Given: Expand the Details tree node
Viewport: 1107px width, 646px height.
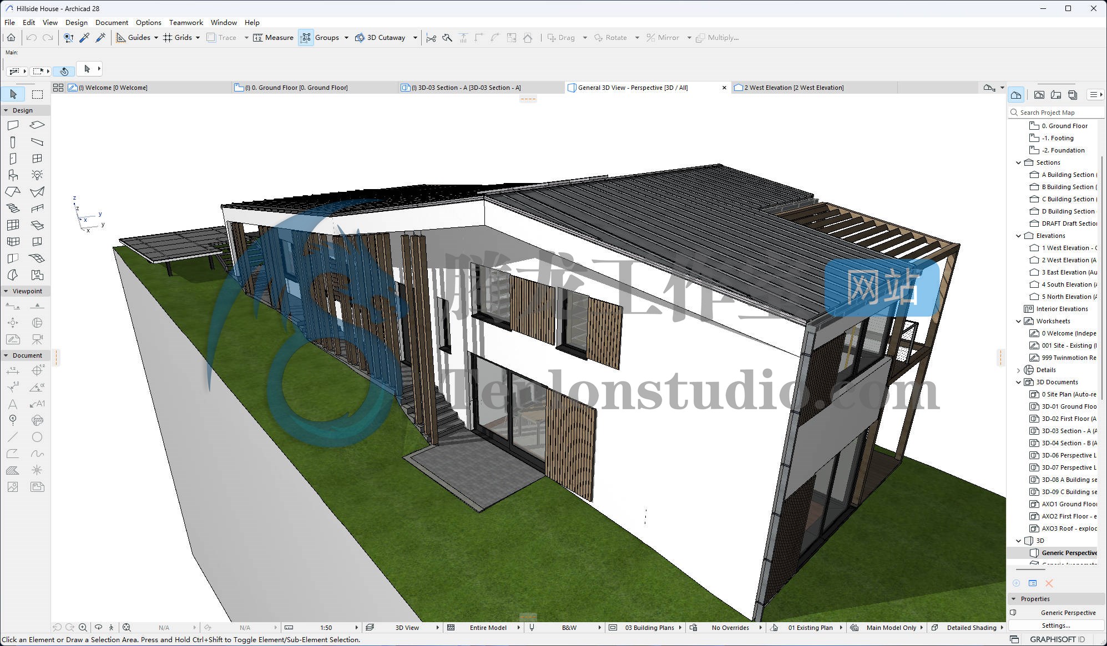Looking at the screenshot, I should coord(1018,370).
